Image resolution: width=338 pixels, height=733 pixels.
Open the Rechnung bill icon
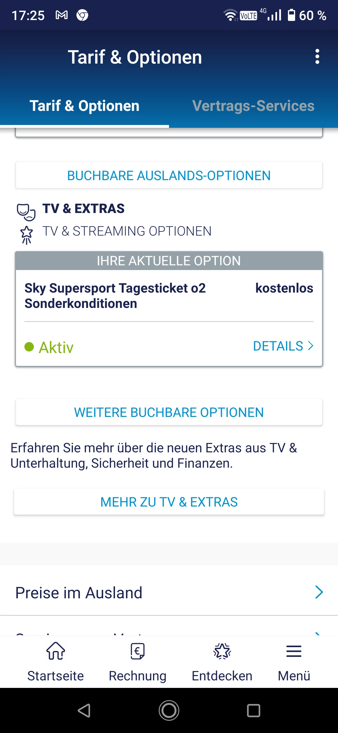pos(137,651)
